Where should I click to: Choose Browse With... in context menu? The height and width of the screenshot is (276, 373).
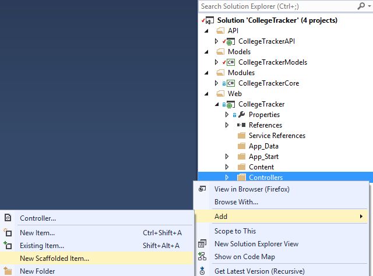pyautogui.click(x=236, y=202)
